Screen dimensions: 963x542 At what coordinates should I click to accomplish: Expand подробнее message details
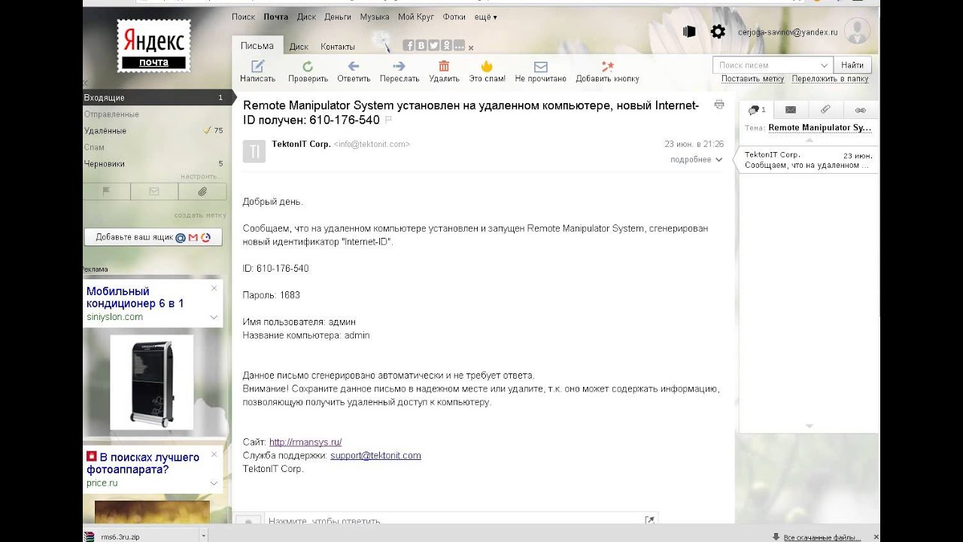coord(696,160)
